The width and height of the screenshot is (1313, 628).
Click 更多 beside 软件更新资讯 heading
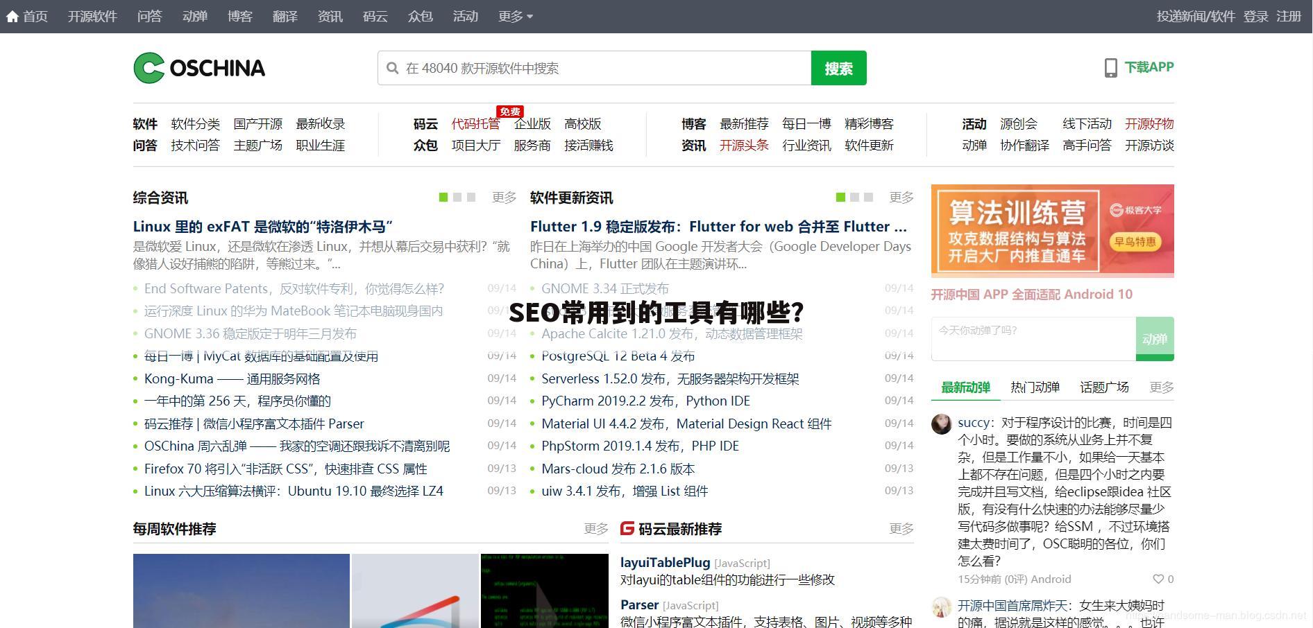click(901, 198)
